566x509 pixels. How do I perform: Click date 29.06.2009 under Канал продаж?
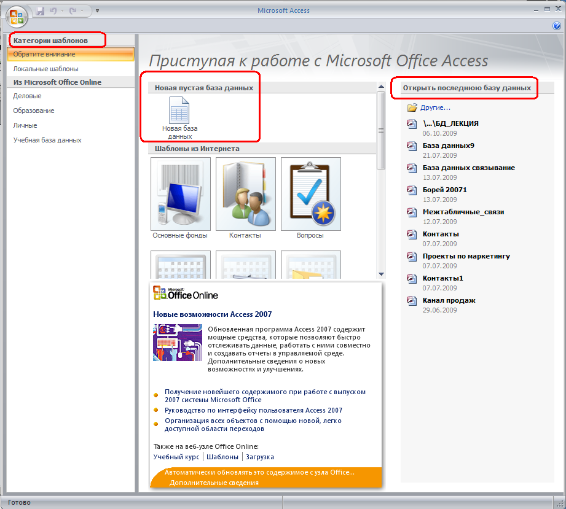click(439, 310)
